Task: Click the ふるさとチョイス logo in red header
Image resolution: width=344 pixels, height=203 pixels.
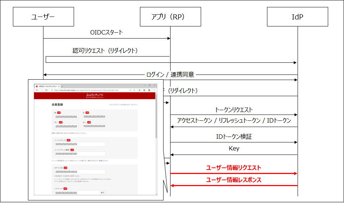Action: coord(95,95)
